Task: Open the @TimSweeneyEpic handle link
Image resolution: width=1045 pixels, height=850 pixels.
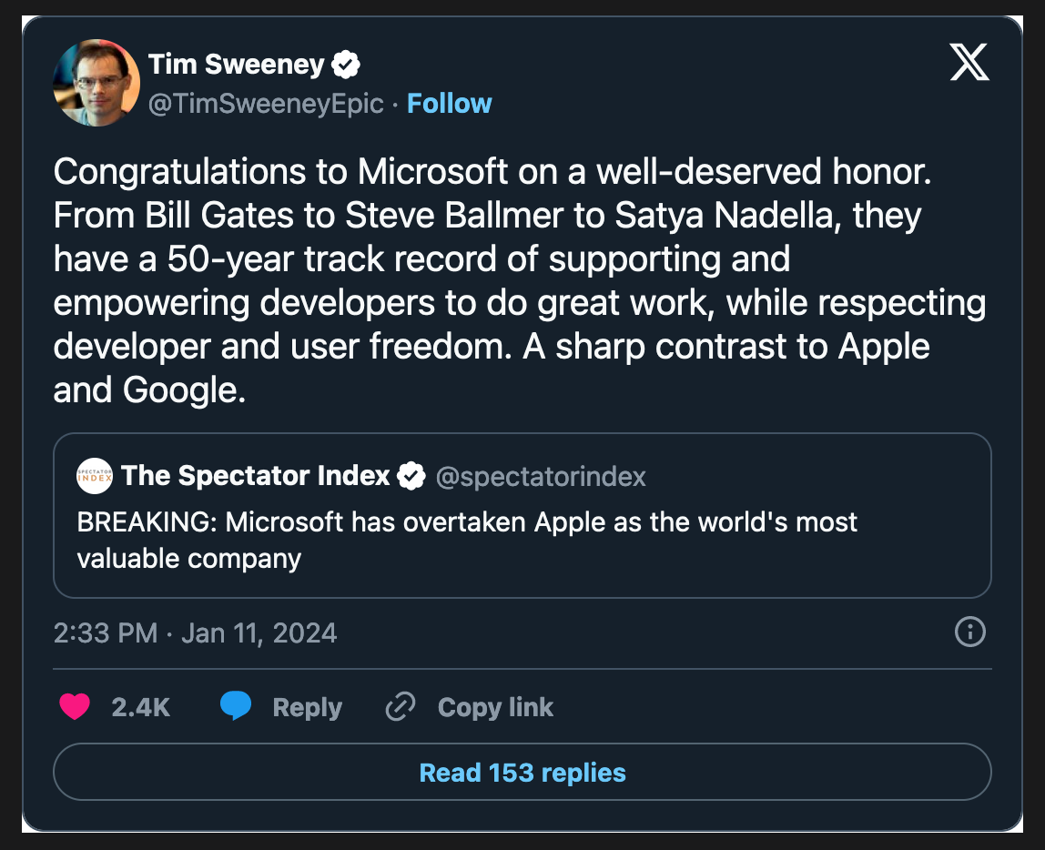Action: click(266, 104)
